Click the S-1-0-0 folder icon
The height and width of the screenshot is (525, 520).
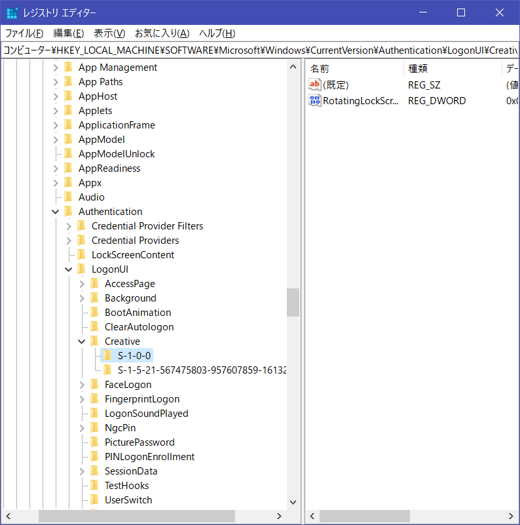click(108, 355)
